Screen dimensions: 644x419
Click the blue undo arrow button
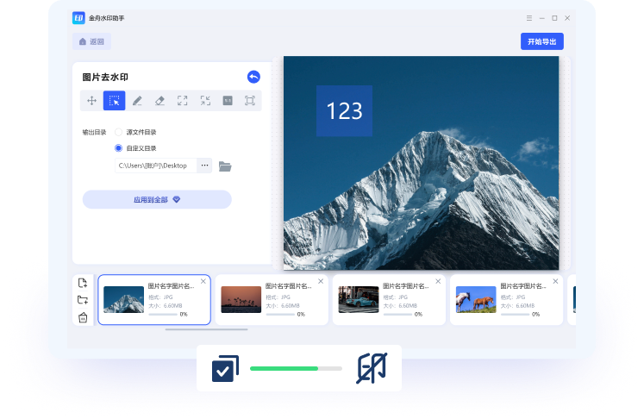[253, 77]
